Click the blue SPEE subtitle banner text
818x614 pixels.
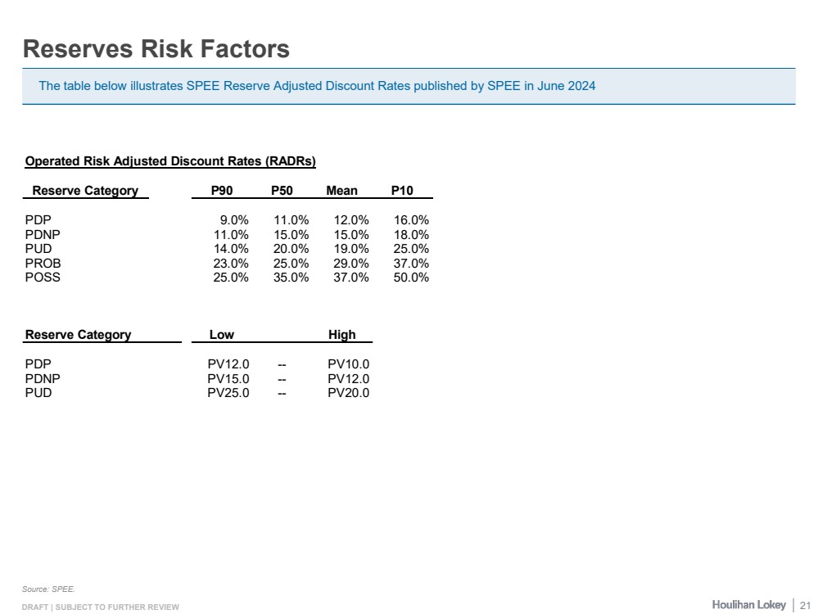tap(317, 86)
